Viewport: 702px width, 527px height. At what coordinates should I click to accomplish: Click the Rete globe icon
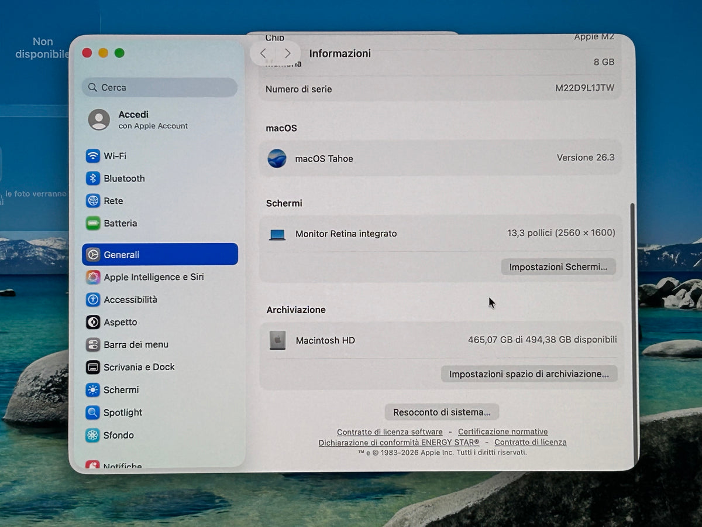click(x=93, y=201)
